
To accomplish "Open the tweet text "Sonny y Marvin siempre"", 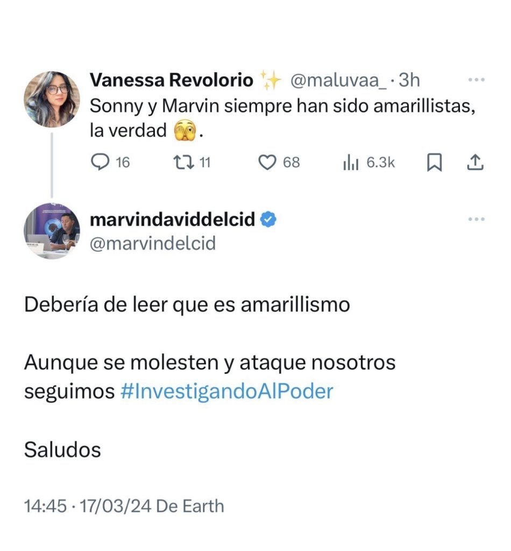I will click(x=282, y=106).
